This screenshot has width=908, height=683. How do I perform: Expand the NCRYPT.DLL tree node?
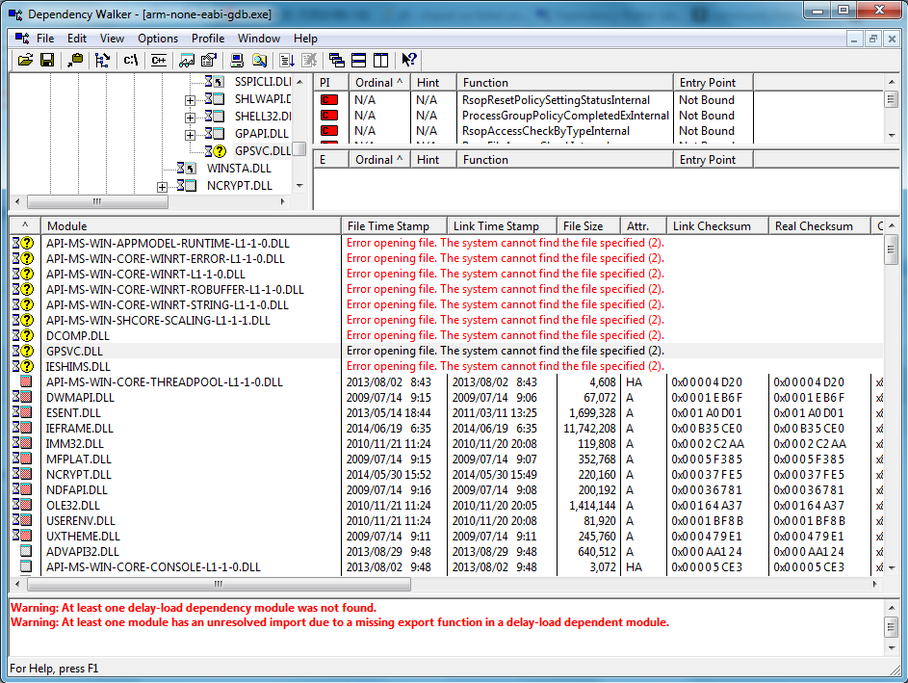162,187
